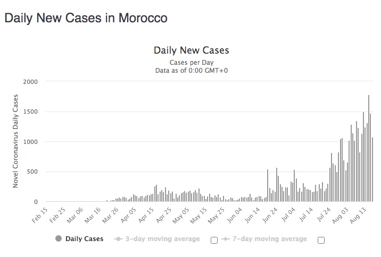Toggle the Daily Cases legend label

[x=84, y=239]
